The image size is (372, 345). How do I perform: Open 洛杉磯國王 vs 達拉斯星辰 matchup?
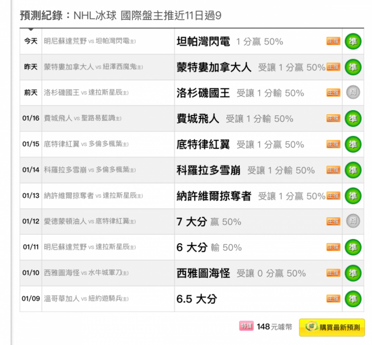pyautogui.click(x=86, y=93)
